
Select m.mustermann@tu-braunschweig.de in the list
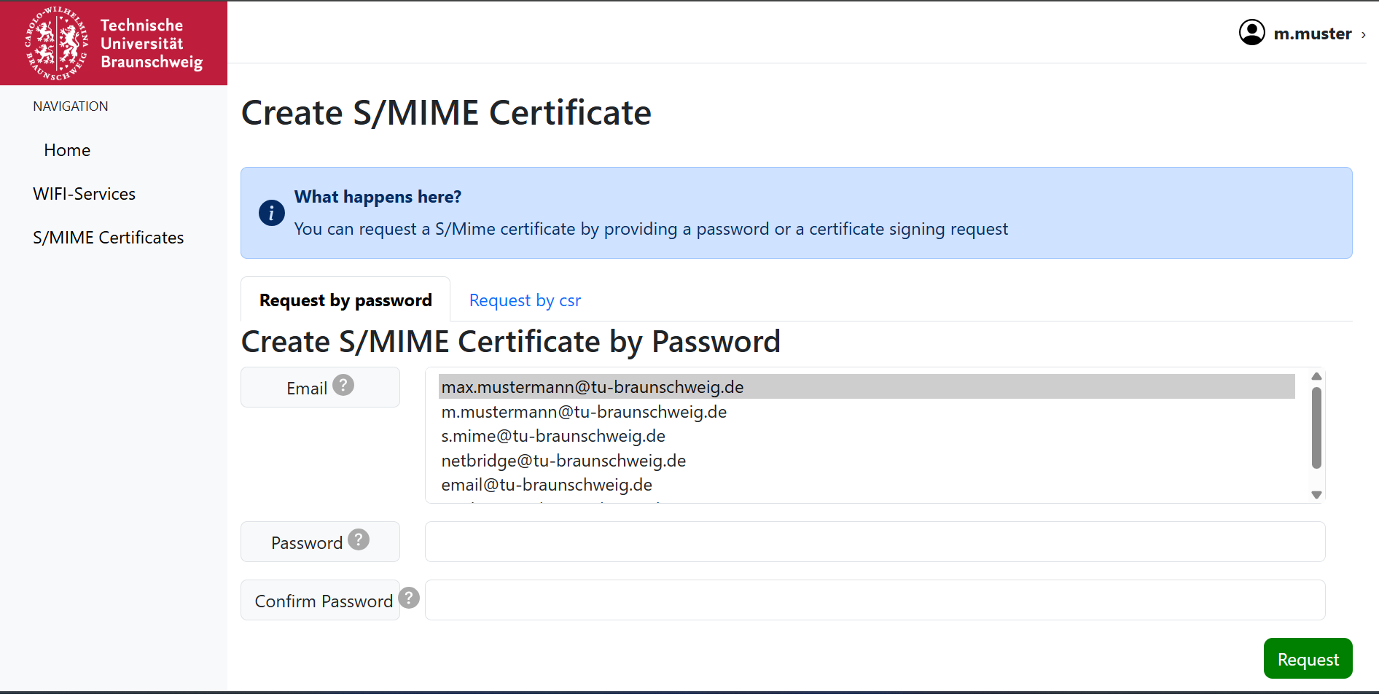(x=867, y=412)
